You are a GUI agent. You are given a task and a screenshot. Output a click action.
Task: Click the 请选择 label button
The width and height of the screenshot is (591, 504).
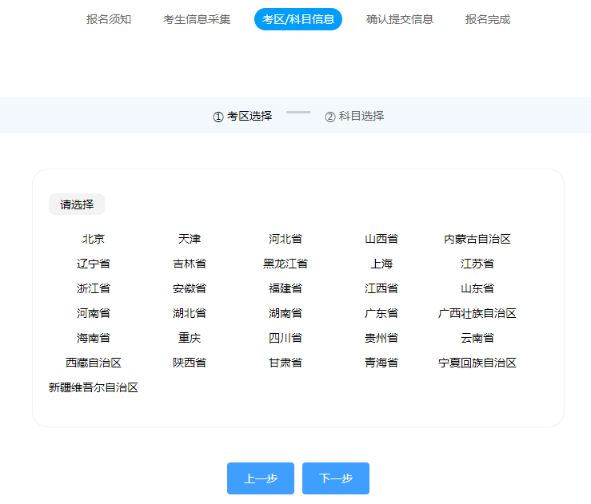[77, 204]
